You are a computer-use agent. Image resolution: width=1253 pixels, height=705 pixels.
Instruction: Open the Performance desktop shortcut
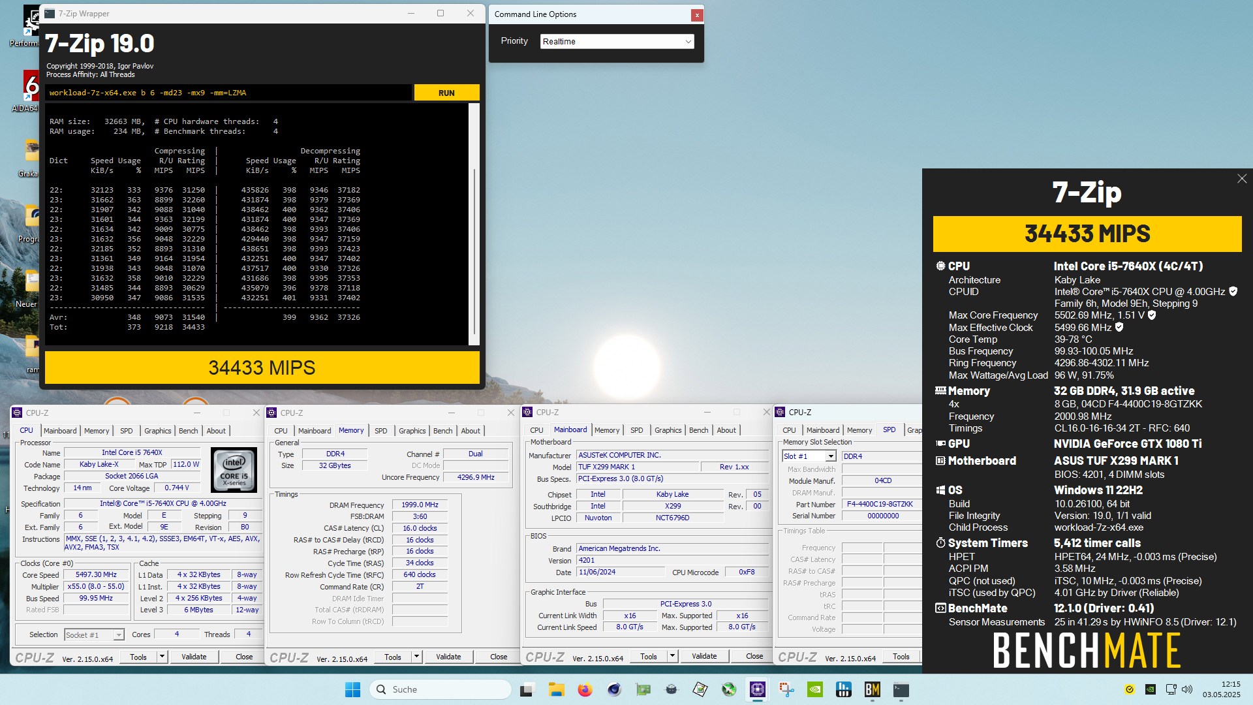[26, 26]
